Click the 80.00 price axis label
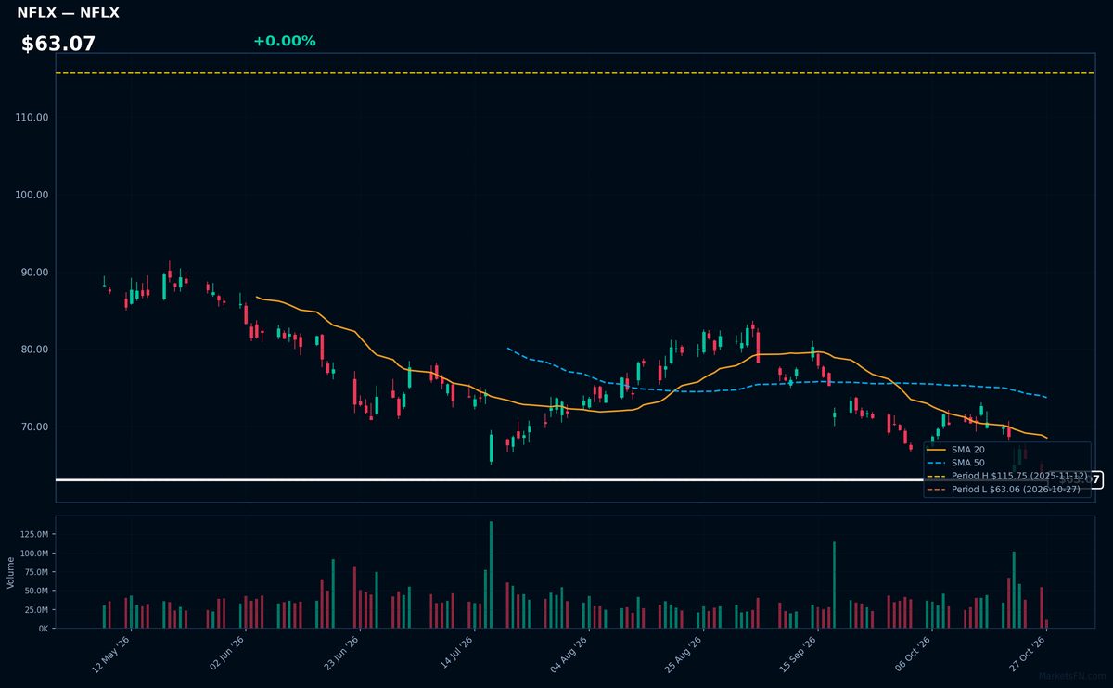1113x688 pixels. pyautogui.click(x=34, y=350)
